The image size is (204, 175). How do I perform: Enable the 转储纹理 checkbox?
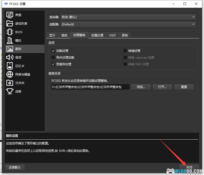[x=125, y=51]
